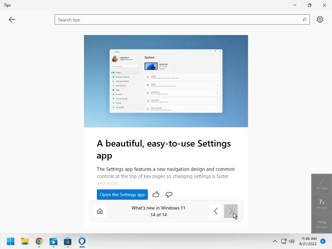
Task: Click the tip heading about Settings app
Action: tap(164, 149)
